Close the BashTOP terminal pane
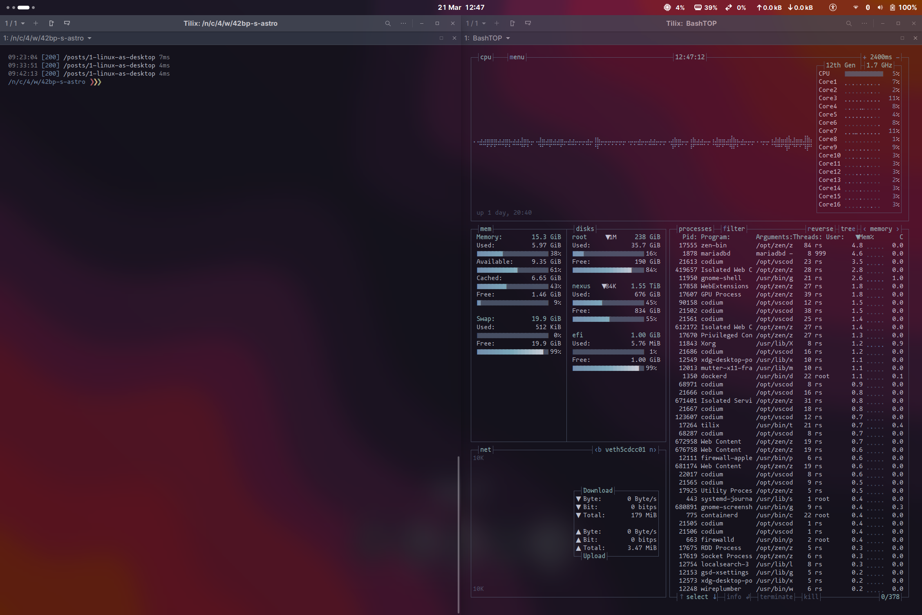Screen dimensions: 922x615 [x=915, y=38]
